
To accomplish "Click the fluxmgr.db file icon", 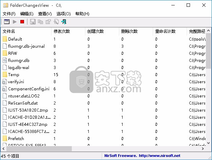I will point(5,60).
